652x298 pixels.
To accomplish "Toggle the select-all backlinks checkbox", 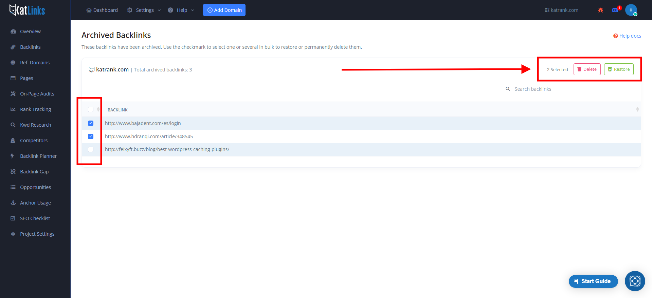I will click(91, 109).
